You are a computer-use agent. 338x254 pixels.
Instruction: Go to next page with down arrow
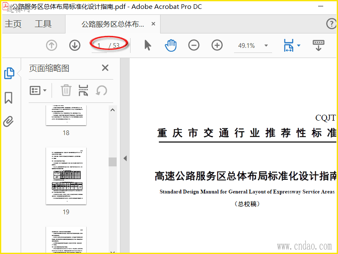(x=75, y=46)
